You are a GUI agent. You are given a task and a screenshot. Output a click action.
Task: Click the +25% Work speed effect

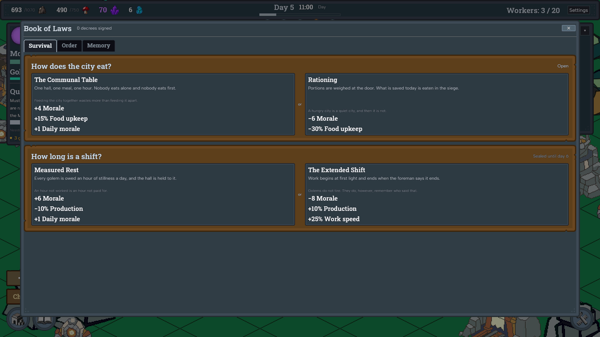[x=334, y=219]
